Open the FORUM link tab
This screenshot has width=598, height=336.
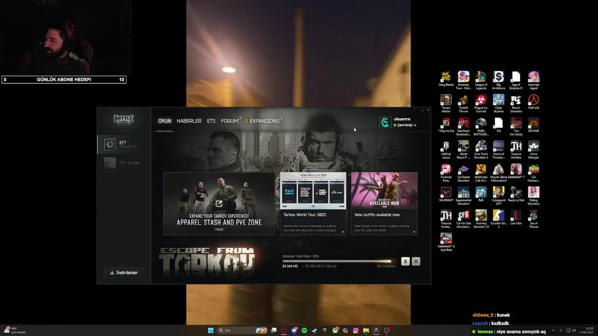[x=230, y=121]
